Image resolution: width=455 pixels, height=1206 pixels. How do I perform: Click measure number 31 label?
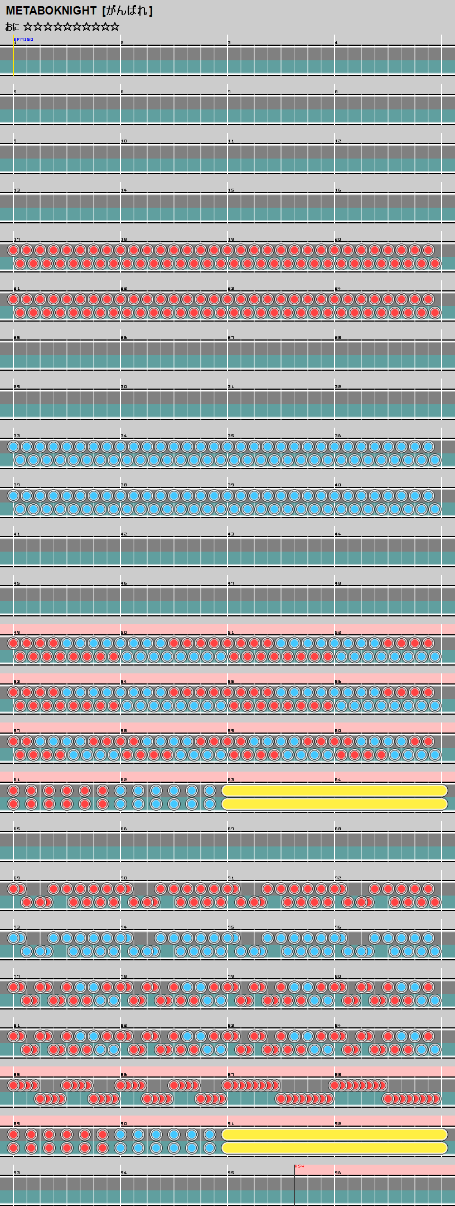(231, 387)
